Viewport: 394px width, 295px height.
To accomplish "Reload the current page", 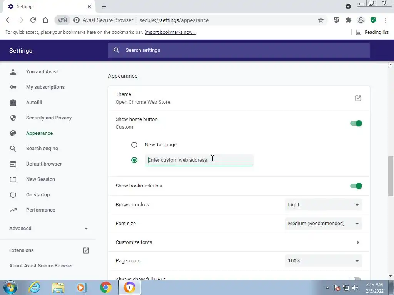I will [33, 20].
